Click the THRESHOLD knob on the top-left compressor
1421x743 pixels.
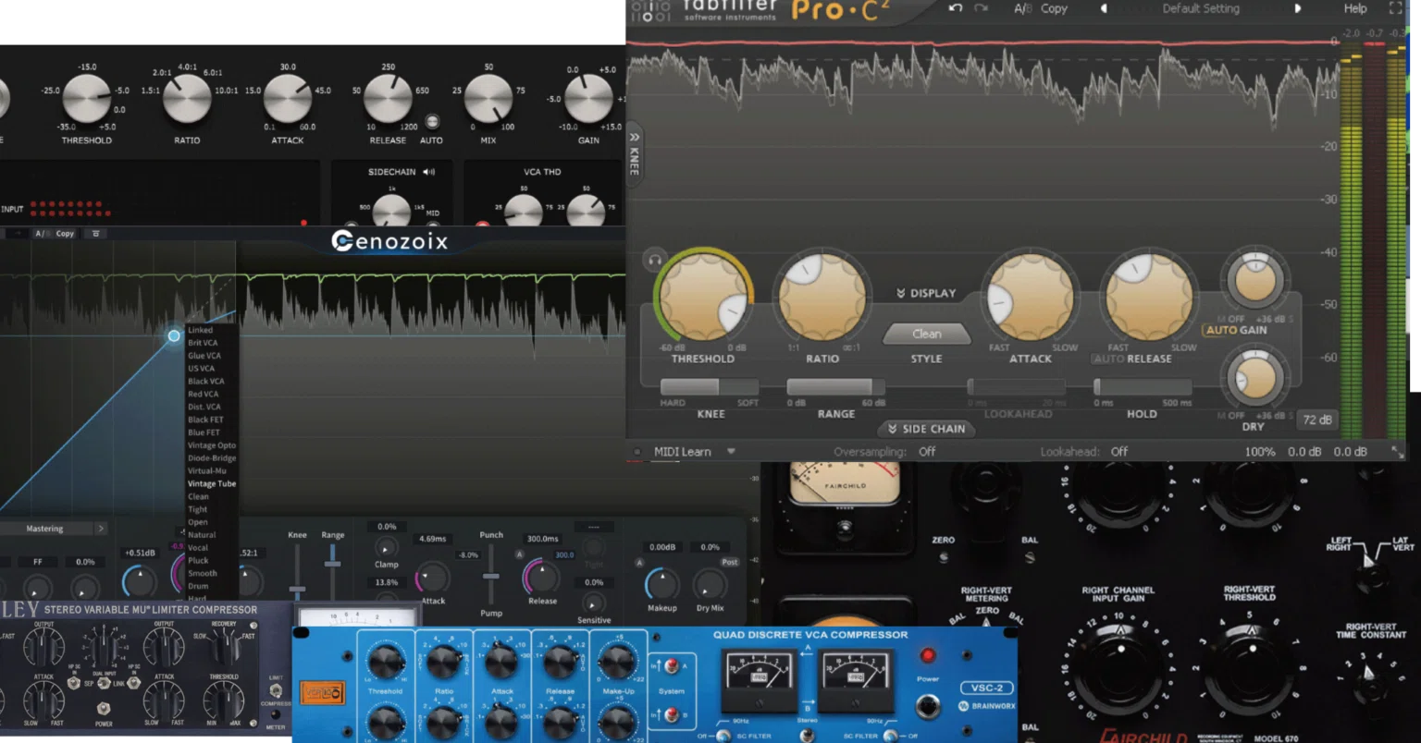click(86, 98)
